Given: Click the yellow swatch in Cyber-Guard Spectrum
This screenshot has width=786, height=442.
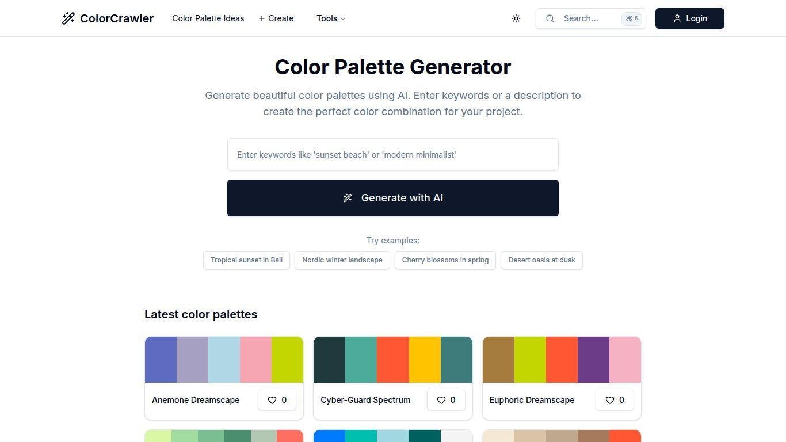Looking at the screenshot, I should pyautogui.click(x=425, y=360).
